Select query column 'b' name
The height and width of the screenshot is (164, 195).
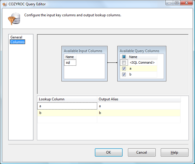pos(142,74)
